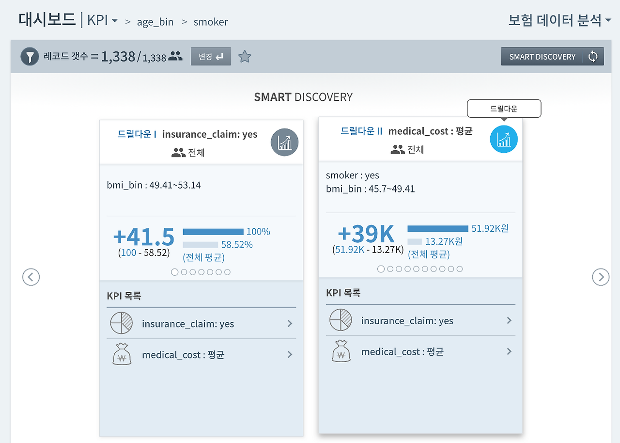The width and height of the screenshot is (620, 443).
Task: Open the KPI dropdown in the header
Action: 102,20
